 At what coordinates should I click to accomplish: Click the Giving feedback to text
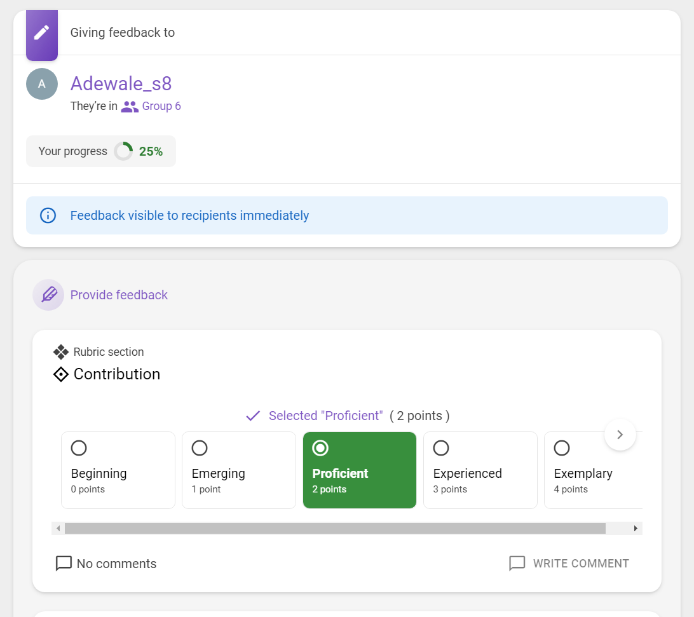(x=123, y=33)
